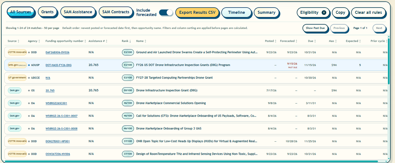Open the Eligibility rules button

click(313, 12)
